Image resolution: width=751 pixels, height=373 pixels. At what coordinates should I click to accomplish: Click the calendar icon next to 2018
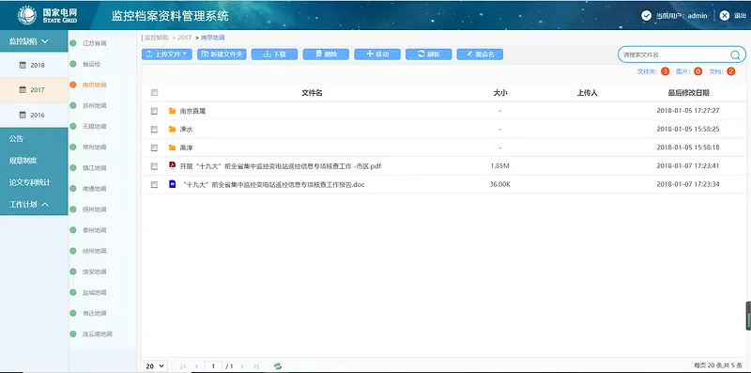coord(23,65)
